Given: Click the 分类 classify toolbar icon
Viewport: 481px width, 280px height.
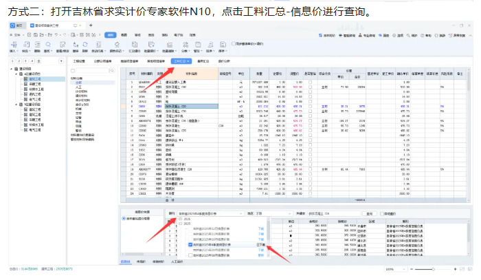Looking at the screenshot, I should (x=186, y=45).
